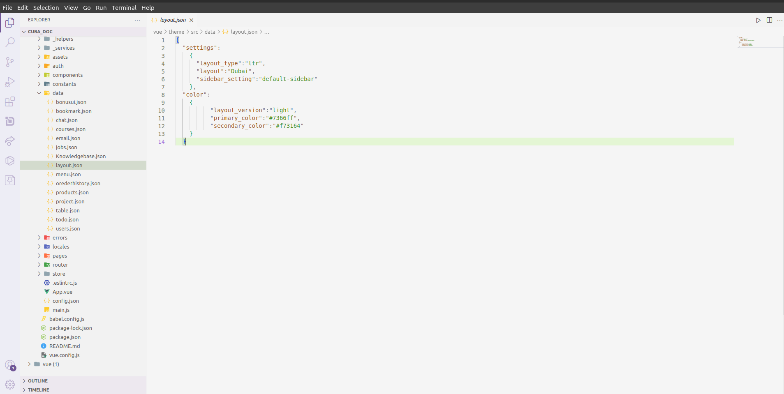The height and width of the screenshot is (394, 784).
Task: Open the Selection menu
Action: (x=46, y=8)
